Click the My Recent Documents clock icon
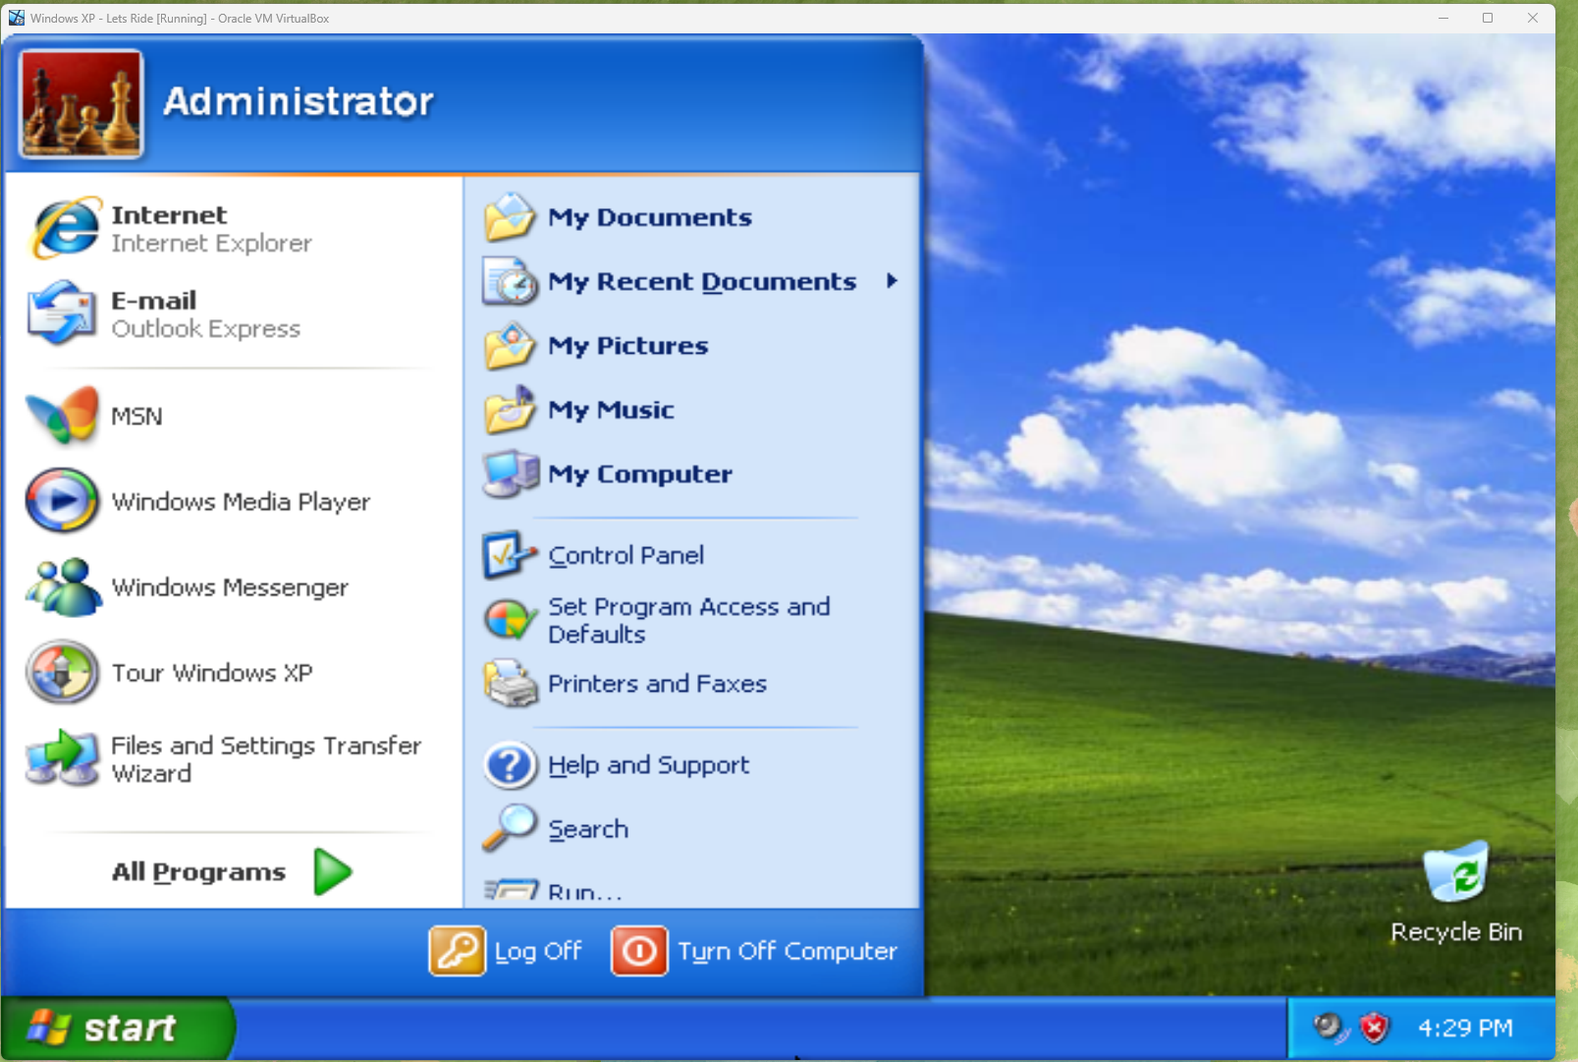This screenshot has height=1062, width=1578. pyautogui.click(x=510, y=281)
